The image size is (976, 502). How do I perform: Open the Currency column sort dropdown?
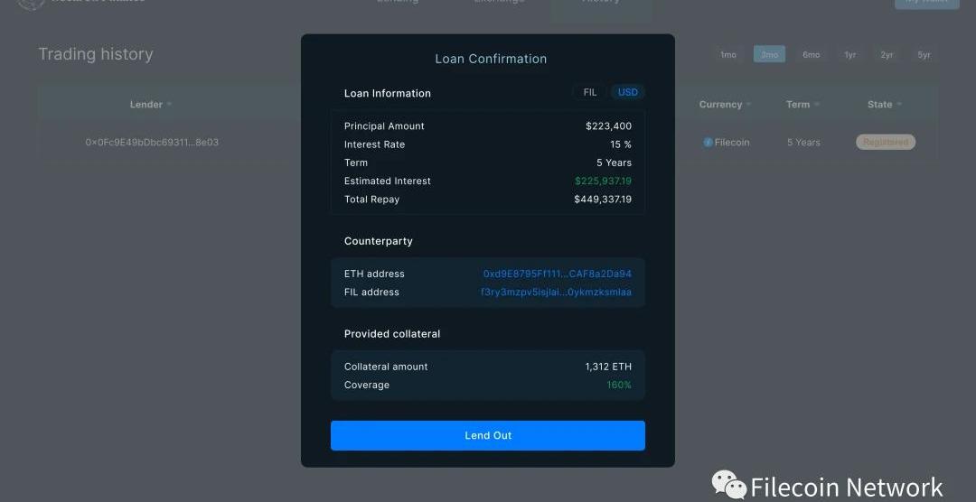750,105
